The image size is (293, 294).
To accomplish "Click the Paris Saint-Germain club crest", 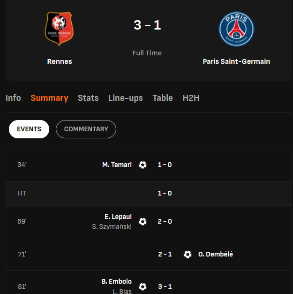I will 236,29.
